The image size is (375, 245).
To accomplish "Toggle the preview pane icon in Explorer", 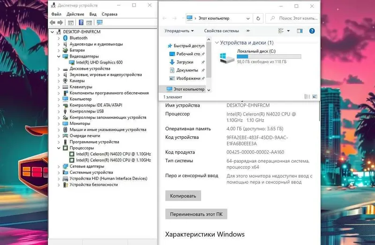I will (300, 31).
